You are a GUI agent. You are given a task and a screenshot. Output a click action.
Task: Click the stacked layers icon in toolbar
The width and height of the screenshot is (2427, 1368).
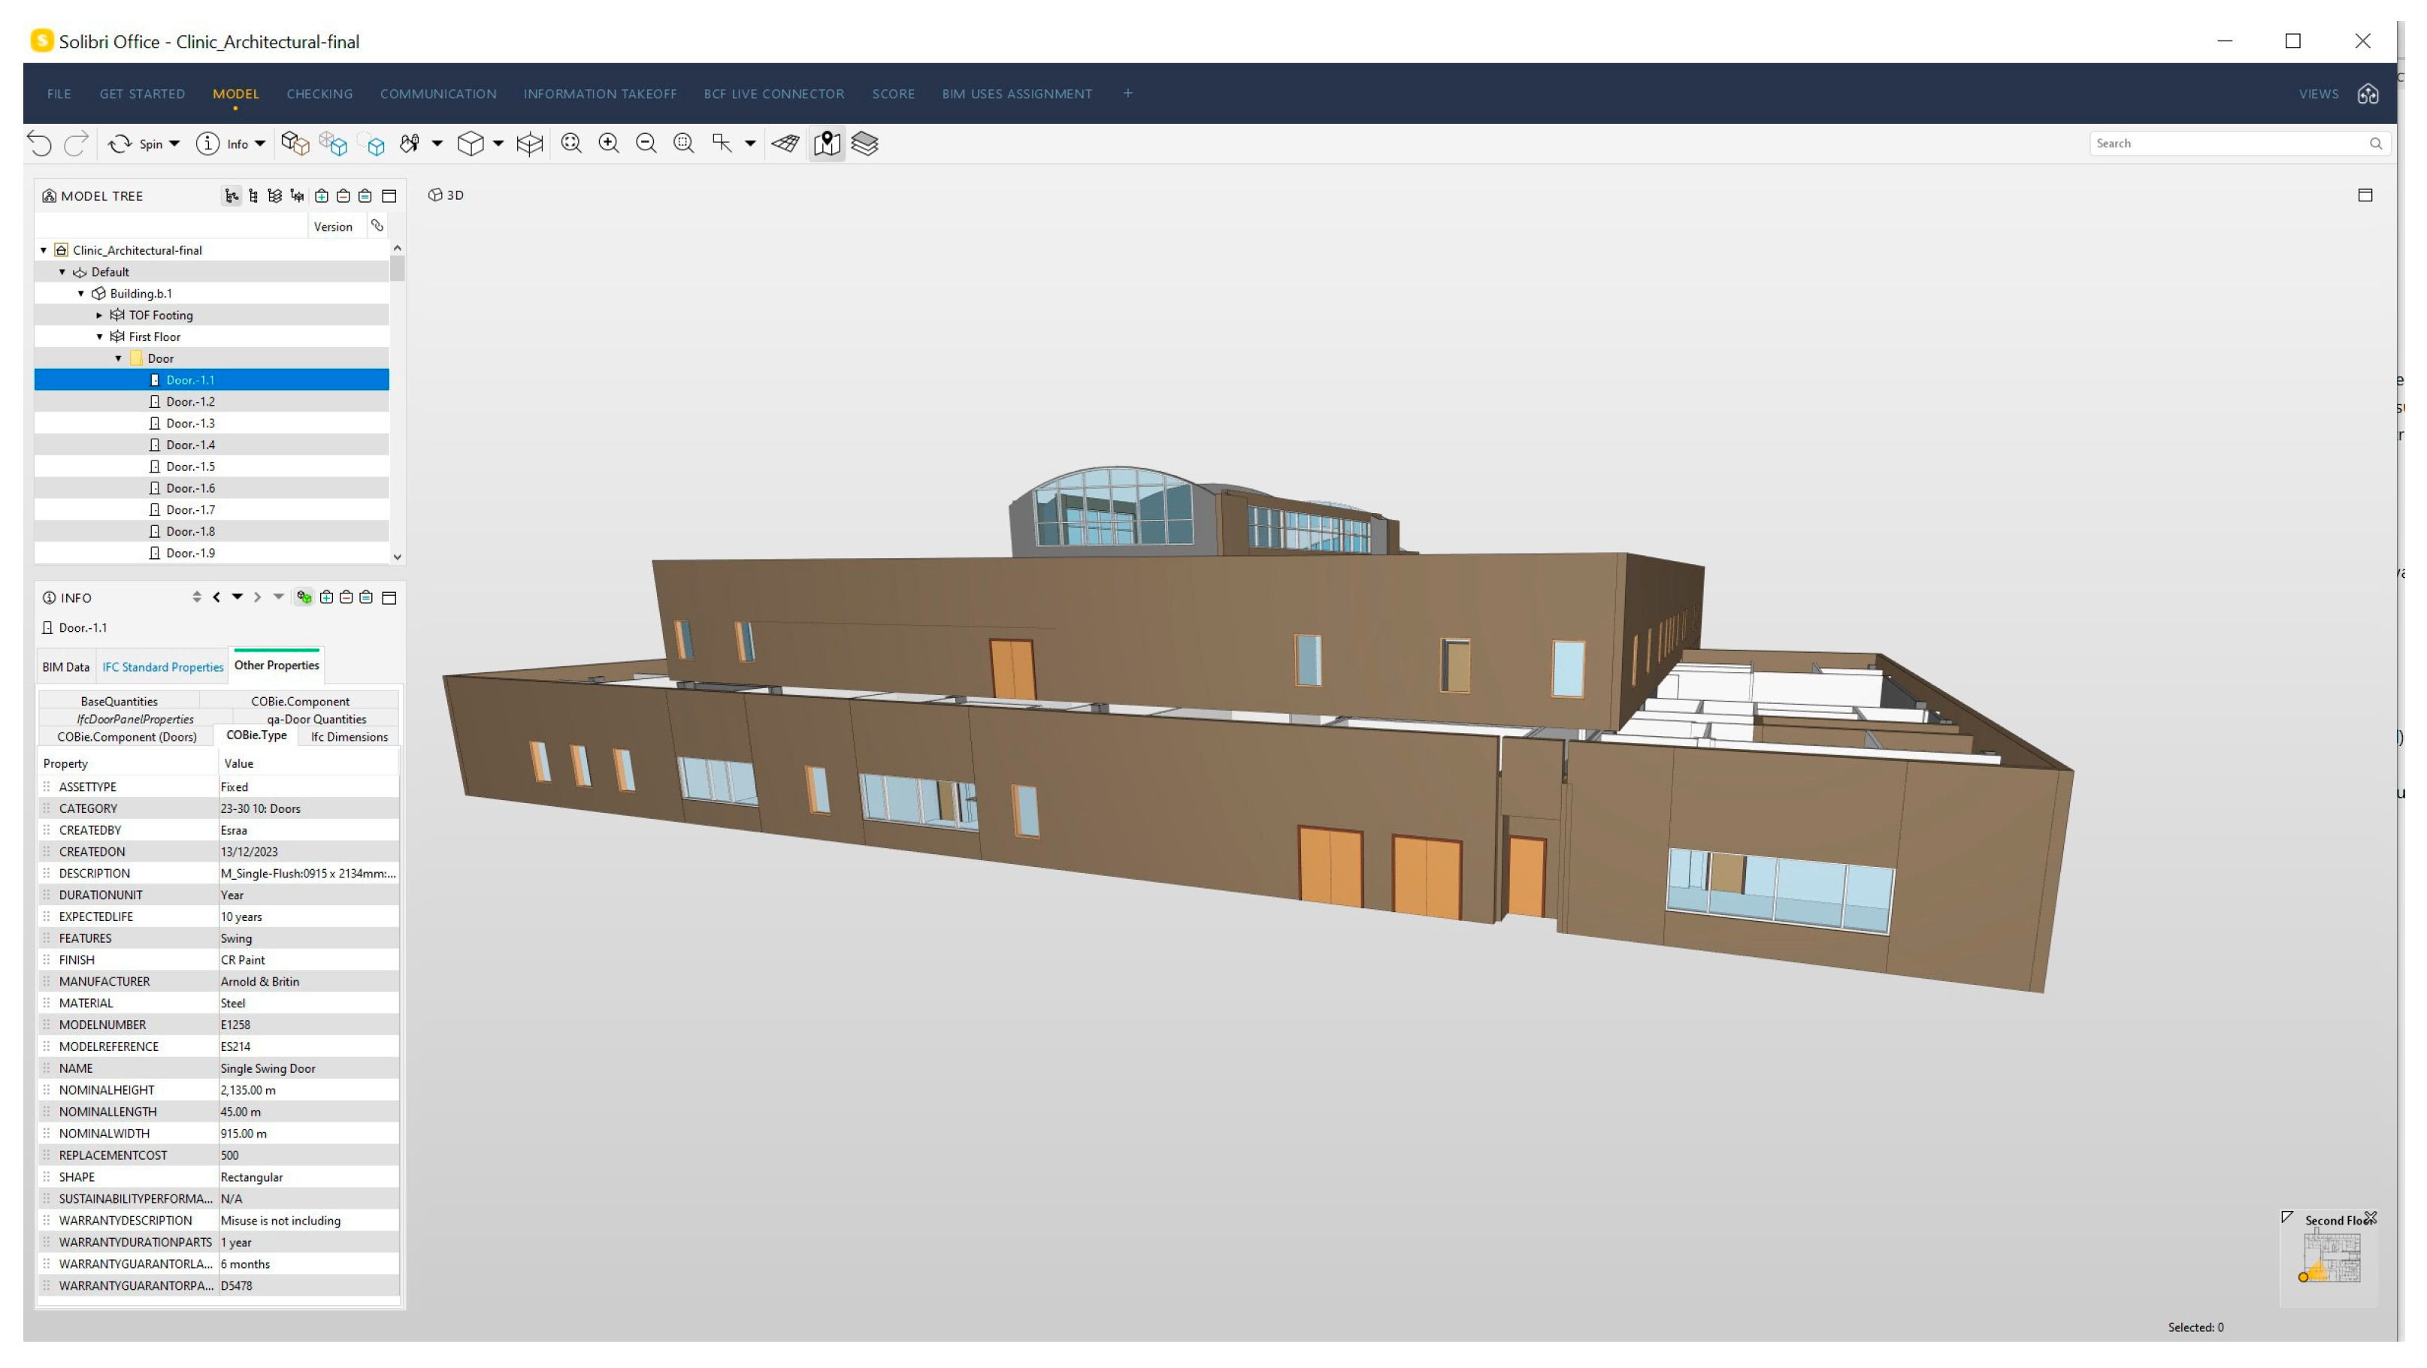coord(865,144)
